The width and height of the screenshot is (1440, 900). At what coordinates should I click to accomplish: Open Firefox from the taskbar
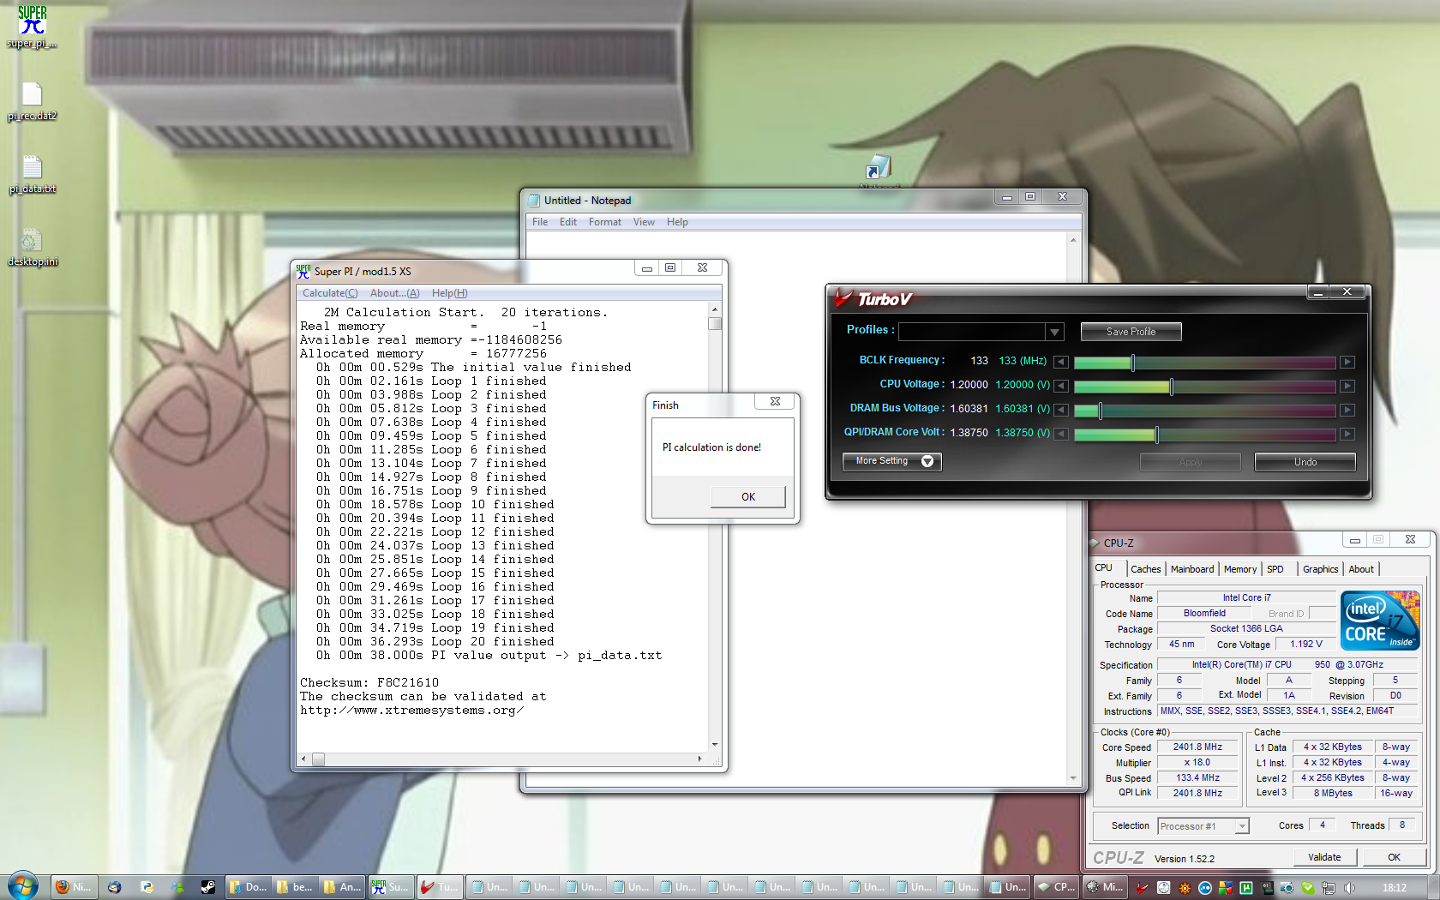(74, 887)
